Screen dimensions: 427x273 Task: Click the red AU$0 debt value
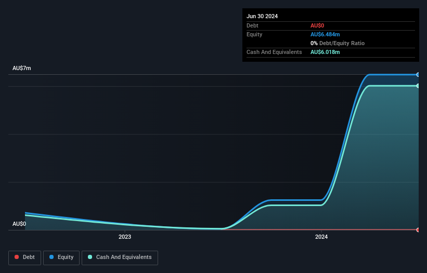(317, 25)
